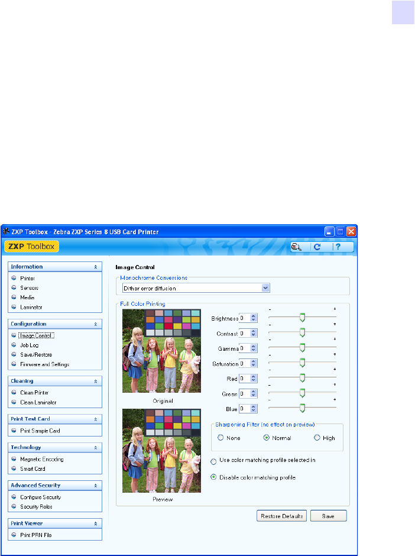Select None sharpening filter
This screenshot has width=415, height=556.
point(221,438)
